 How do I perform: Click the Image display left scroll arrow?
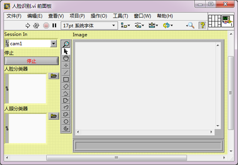tap(78, 132)
